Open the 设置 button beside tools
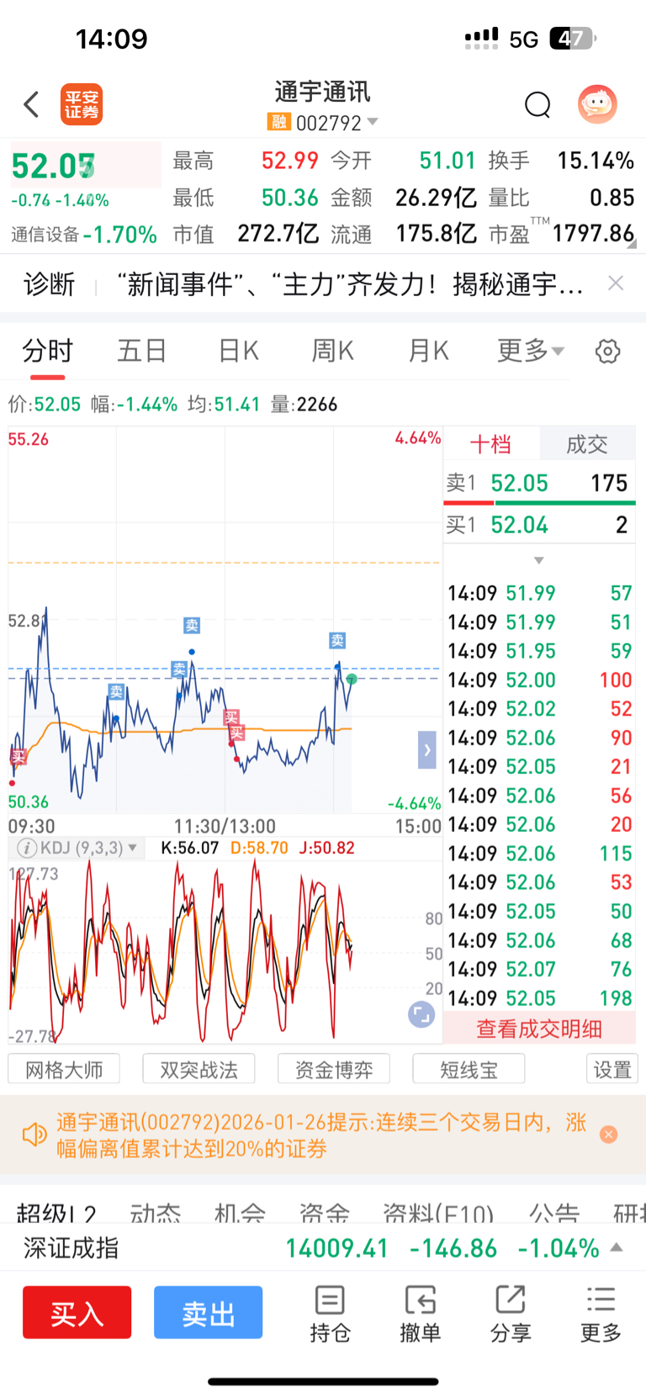 coord(612,1069)
